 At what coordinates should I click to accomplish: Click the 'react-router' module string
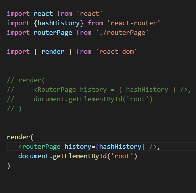134,23
